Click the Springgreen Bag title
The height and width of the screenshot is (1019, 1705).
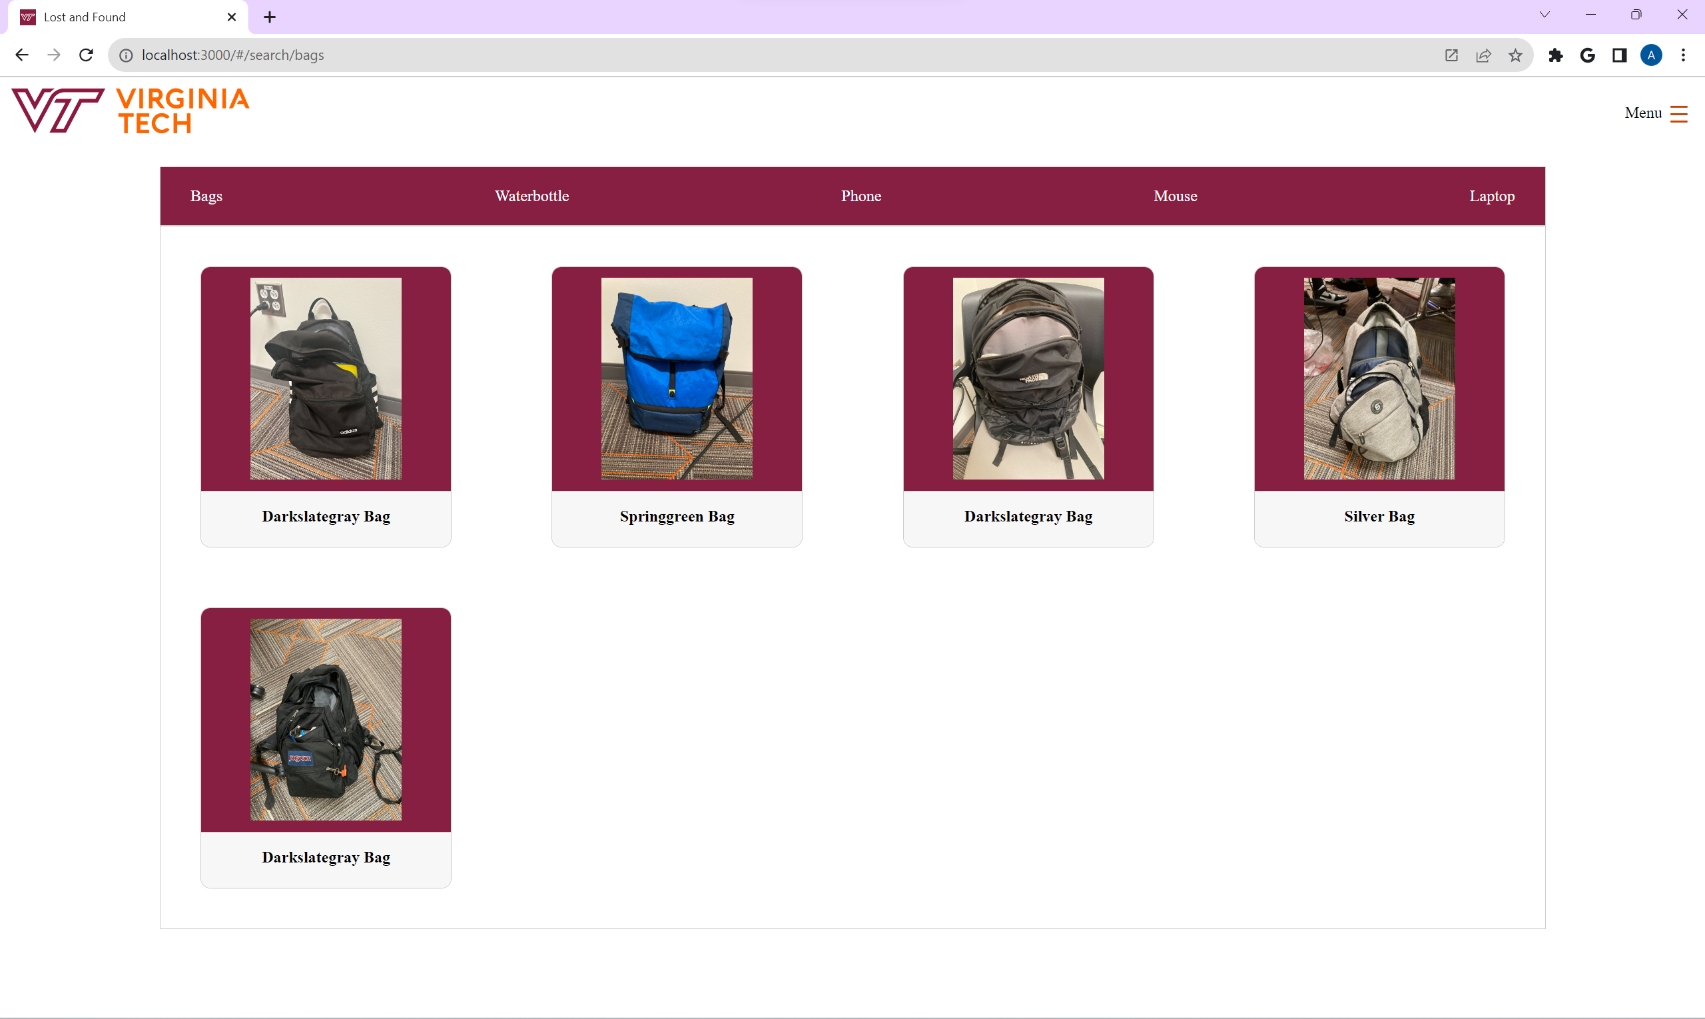pyautogui.click(x=677, y=516)
